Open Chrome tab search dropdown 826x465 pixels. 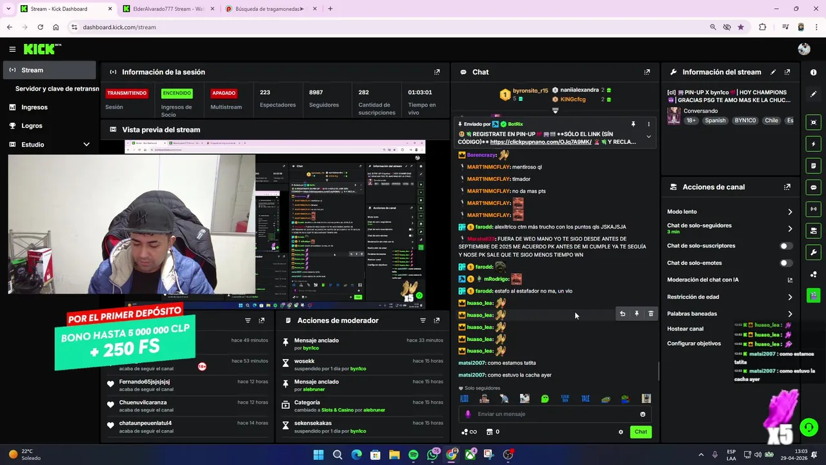pos(8,9)
